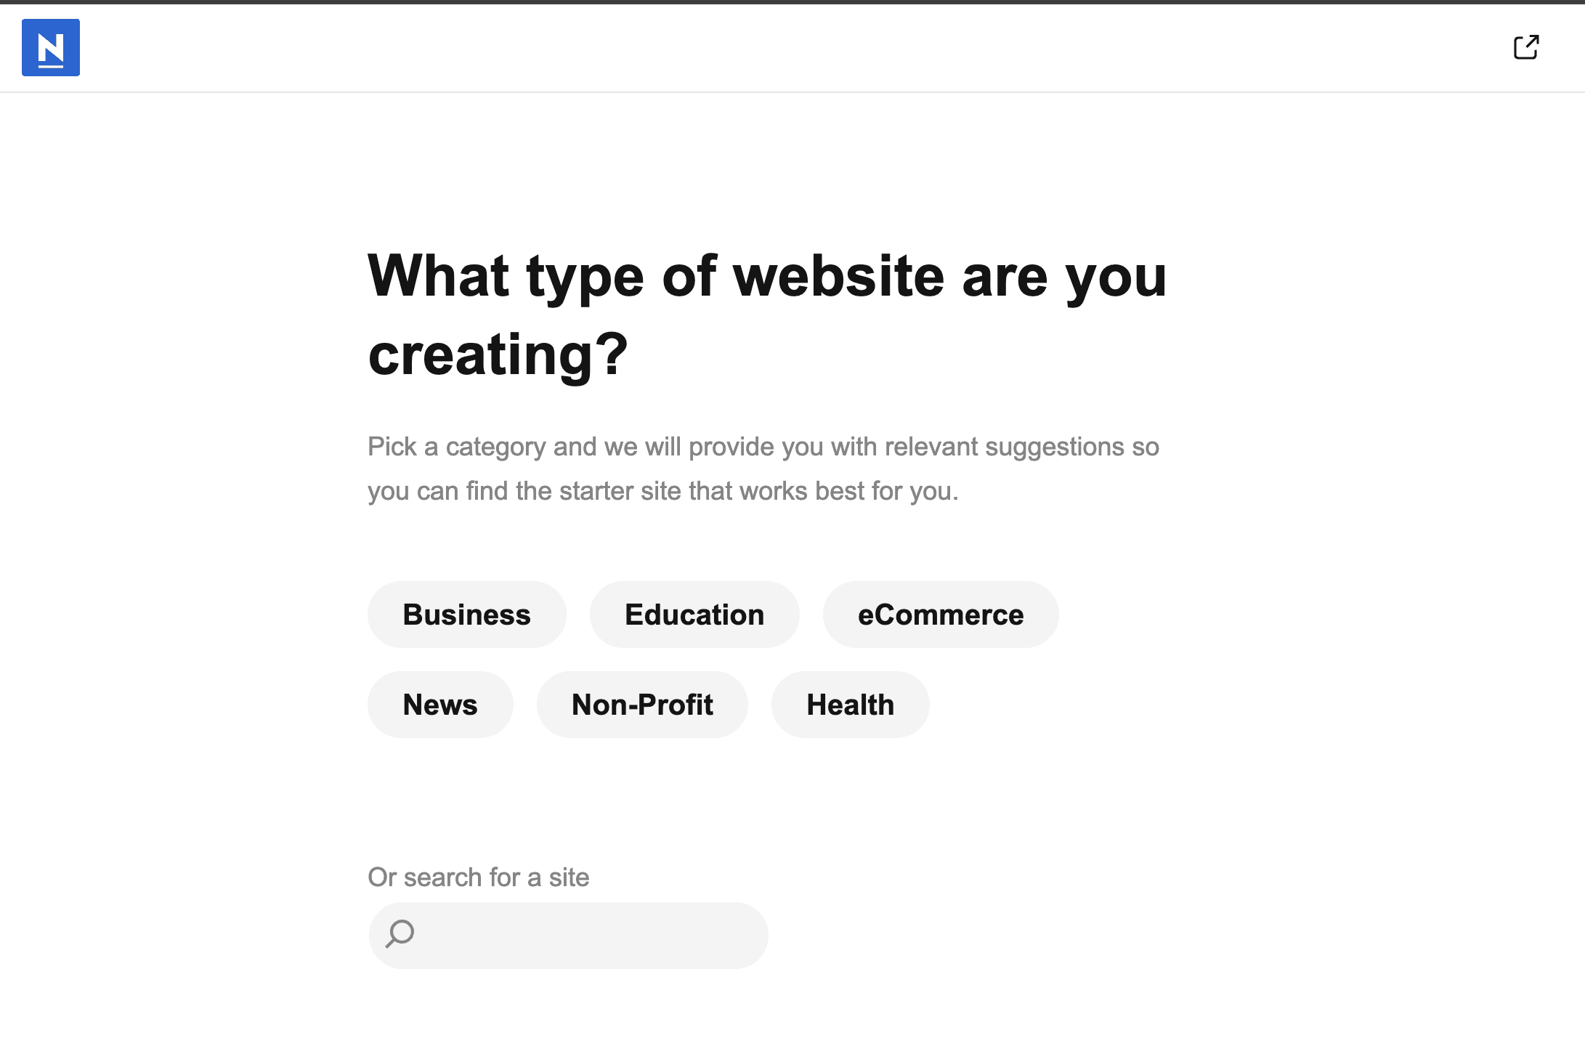Viewport: 1585px width, 1046px height.
Task: Click the word "creating?" in the heading
Action: click(x=498, y=354)
